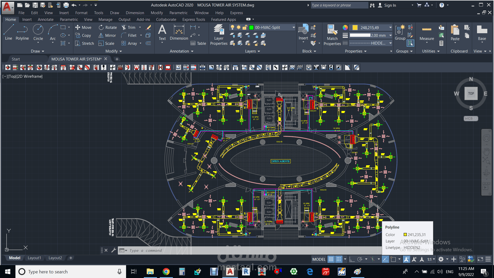Click the MODEL status bar button

point(319,259)
